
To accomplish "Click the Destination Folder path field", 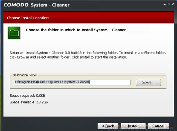I will click(x=72, y=82).
